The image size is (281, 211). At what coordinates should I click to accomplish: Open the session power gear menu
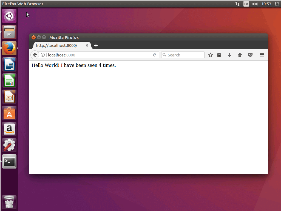point(277,4)
